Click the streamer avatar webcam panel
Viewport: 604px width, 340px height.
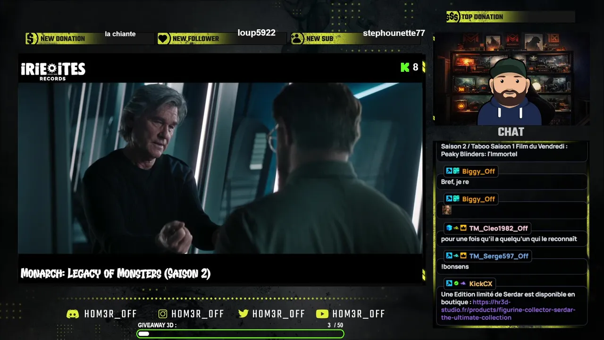[511, 79]
